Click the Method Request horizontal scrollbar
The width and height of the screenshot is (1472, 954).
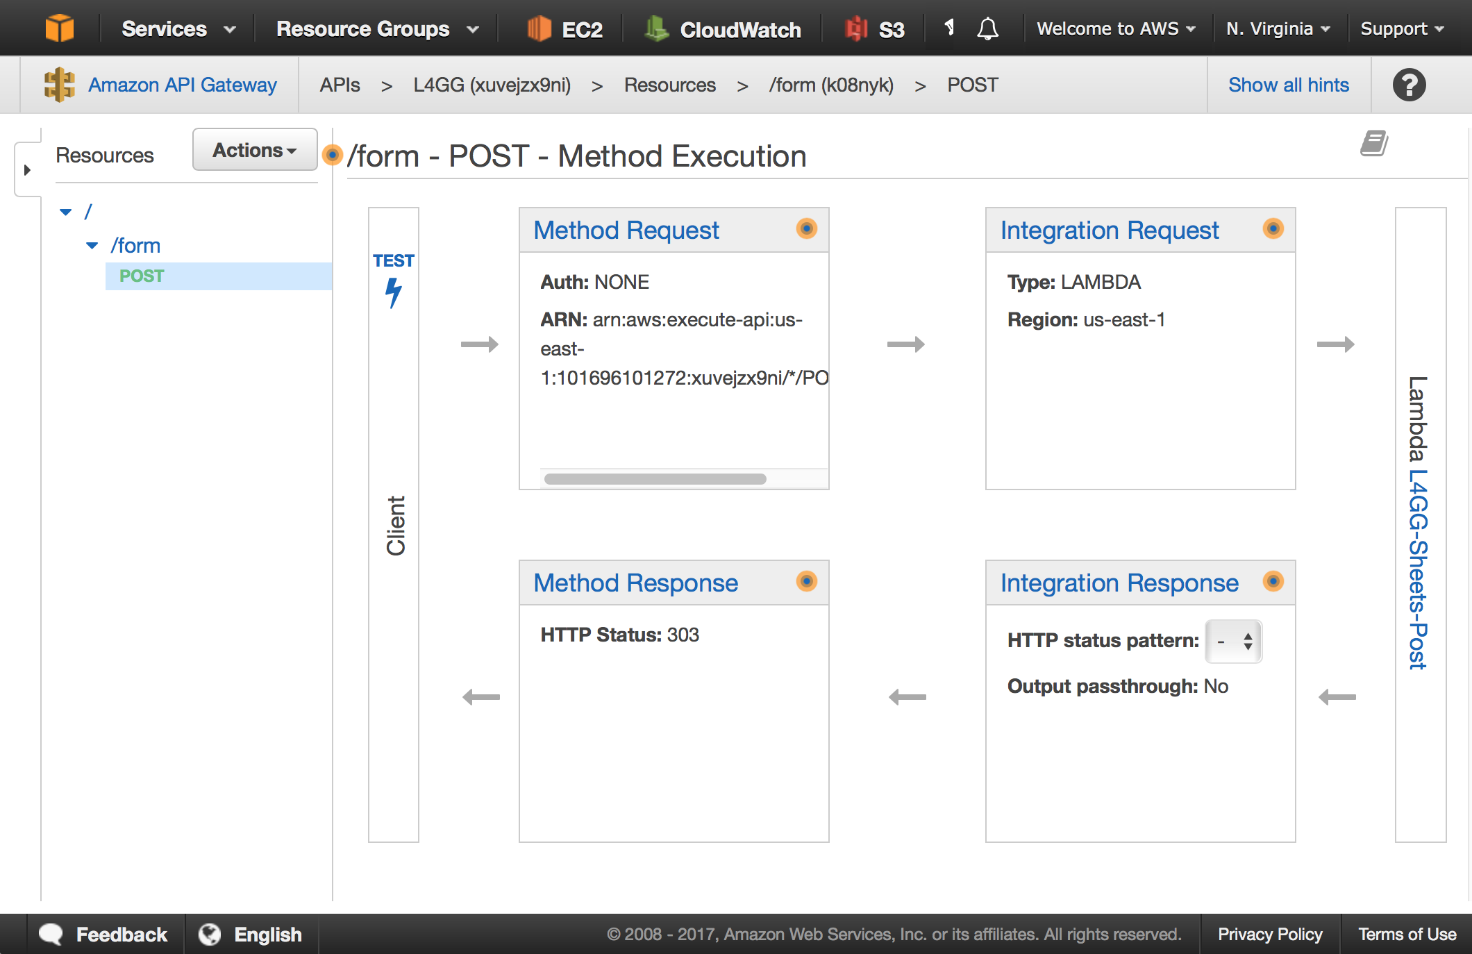(x=655, y=479)
